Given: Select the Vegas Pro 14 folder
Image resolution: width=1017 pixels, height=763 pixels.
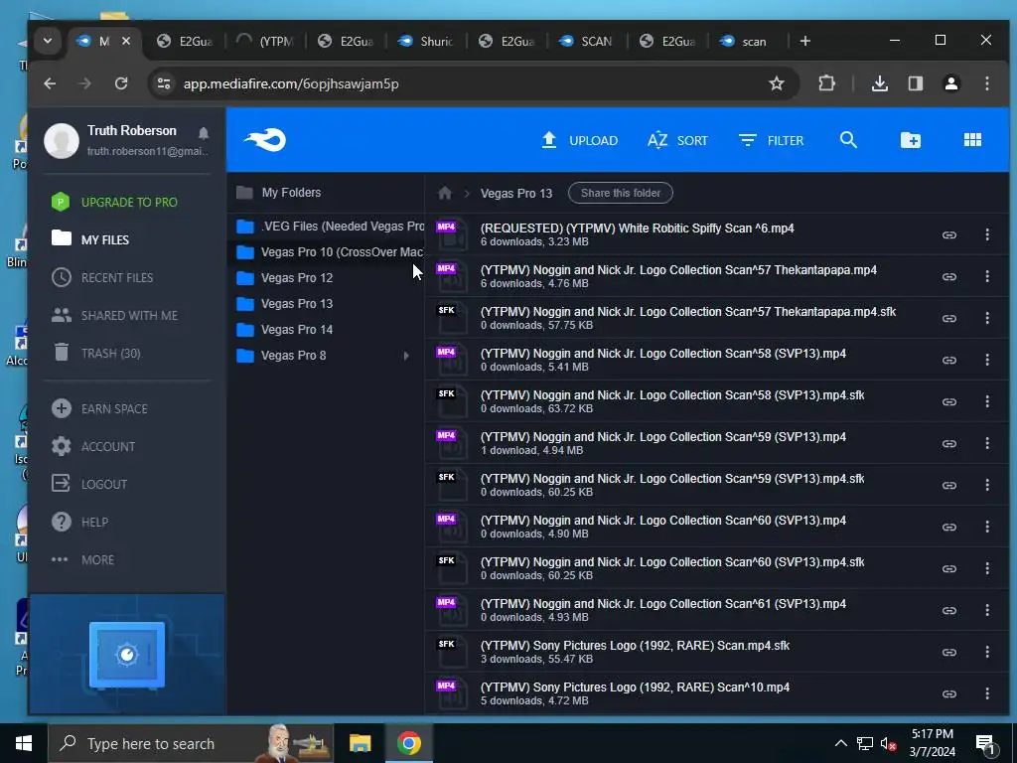Looking at the screenshot, I should coord(325,330).
